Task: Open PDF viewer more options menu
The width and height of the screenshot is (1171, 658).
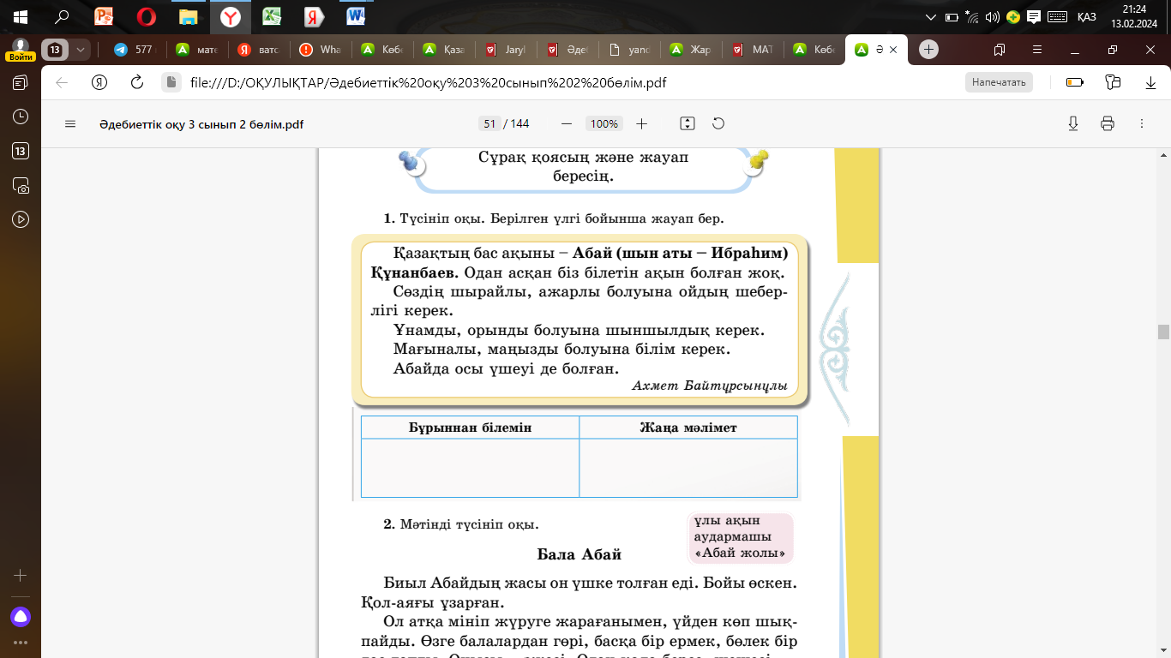Action: point(1142,123)
